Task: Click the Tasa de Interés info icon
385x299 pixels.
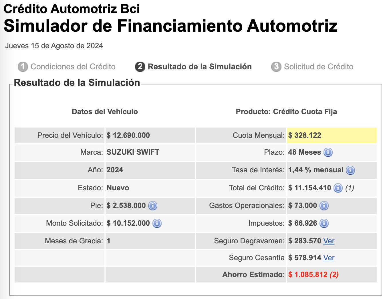Action: 350,170
